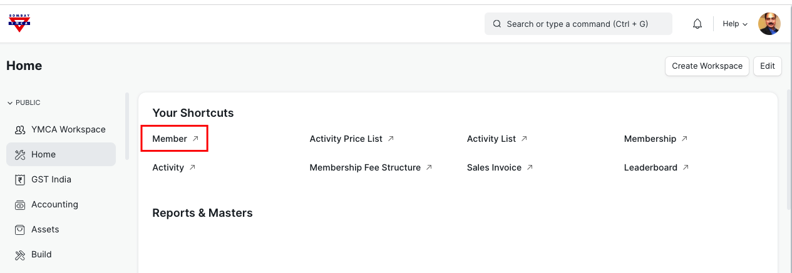Viewport: 792px width, 273px height.
Task: Click the Build hammer icon
Action: pyautogui.click(x=20, y=255)
